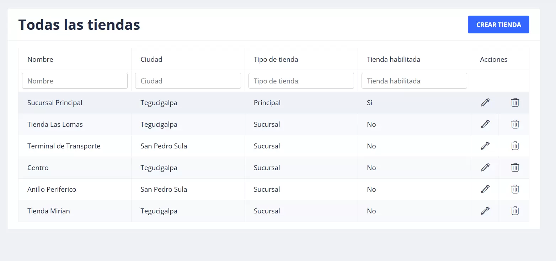Focus the Ciudad filter field
This screenshot has width=556, height=261.
(x=188, y=81)
